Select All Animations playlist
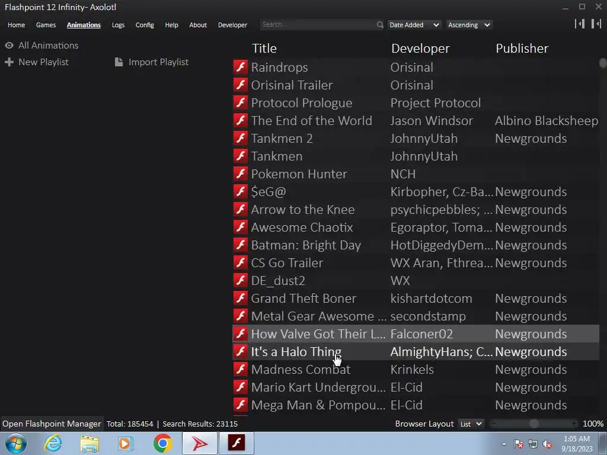This screenshot has height=455, width=607. pos(49,45)
